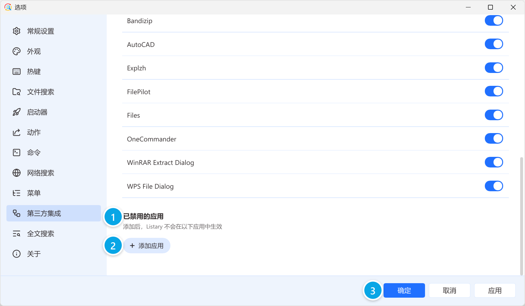Click the 文件搜索 folder-search icon
525x306 pixels.
(16, 92)
